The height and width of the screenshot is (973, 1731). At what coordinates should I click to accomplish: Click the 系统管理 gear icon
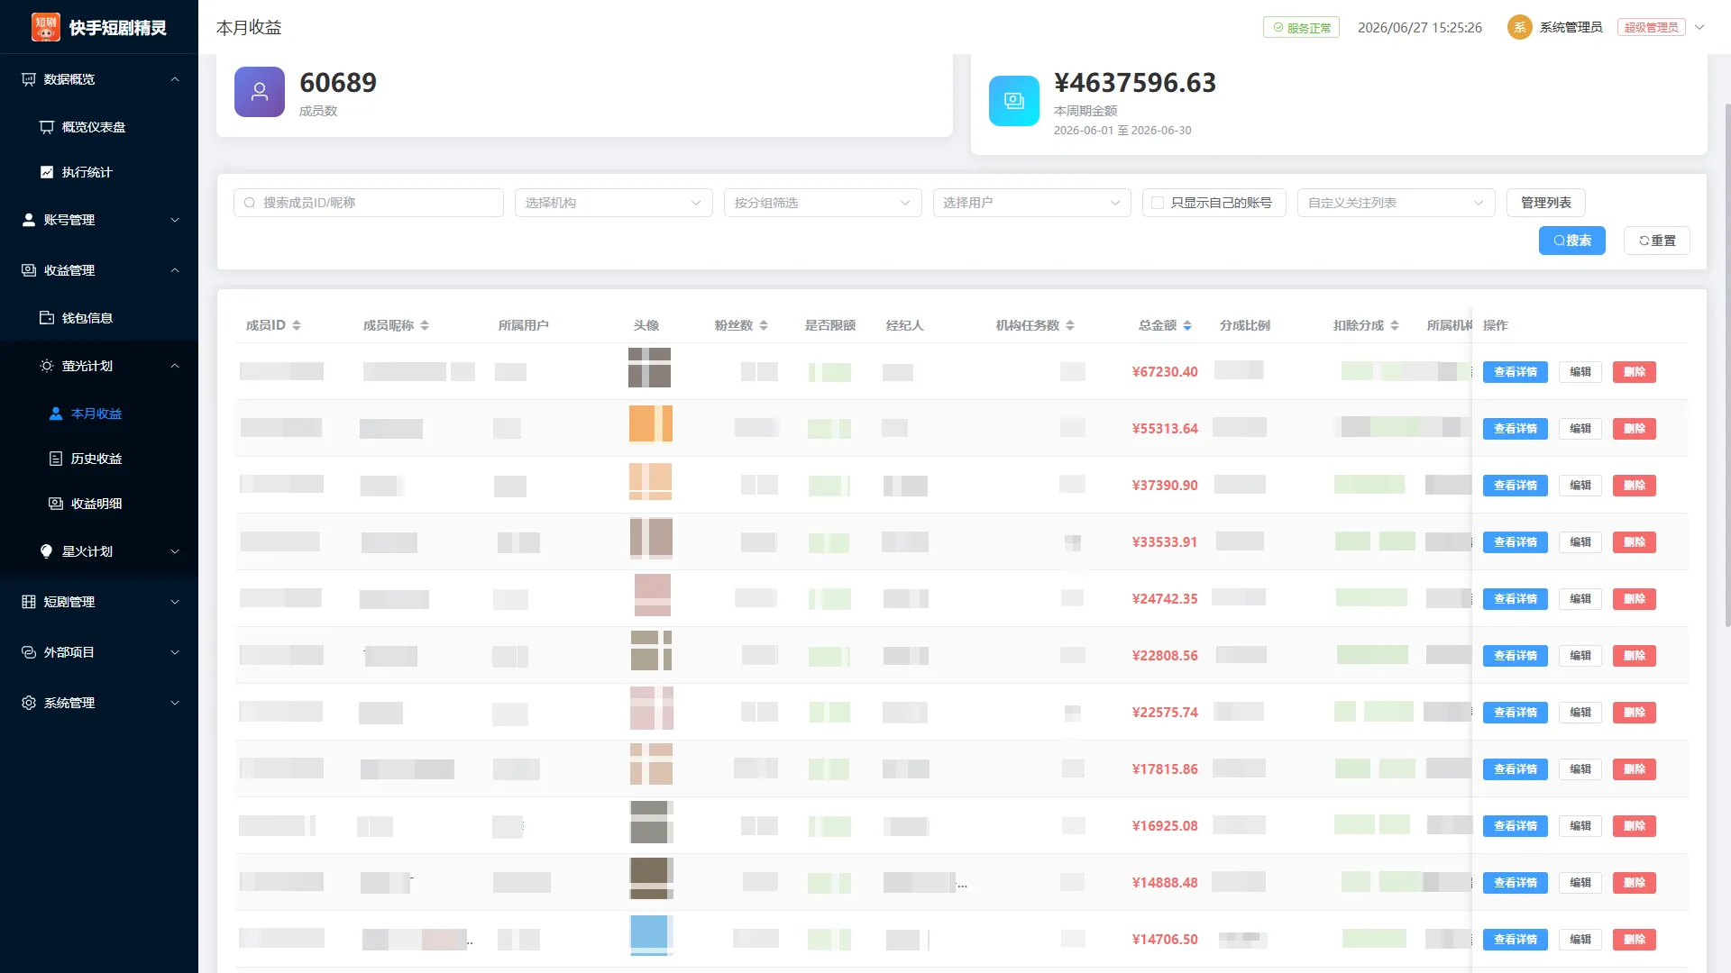29,703
